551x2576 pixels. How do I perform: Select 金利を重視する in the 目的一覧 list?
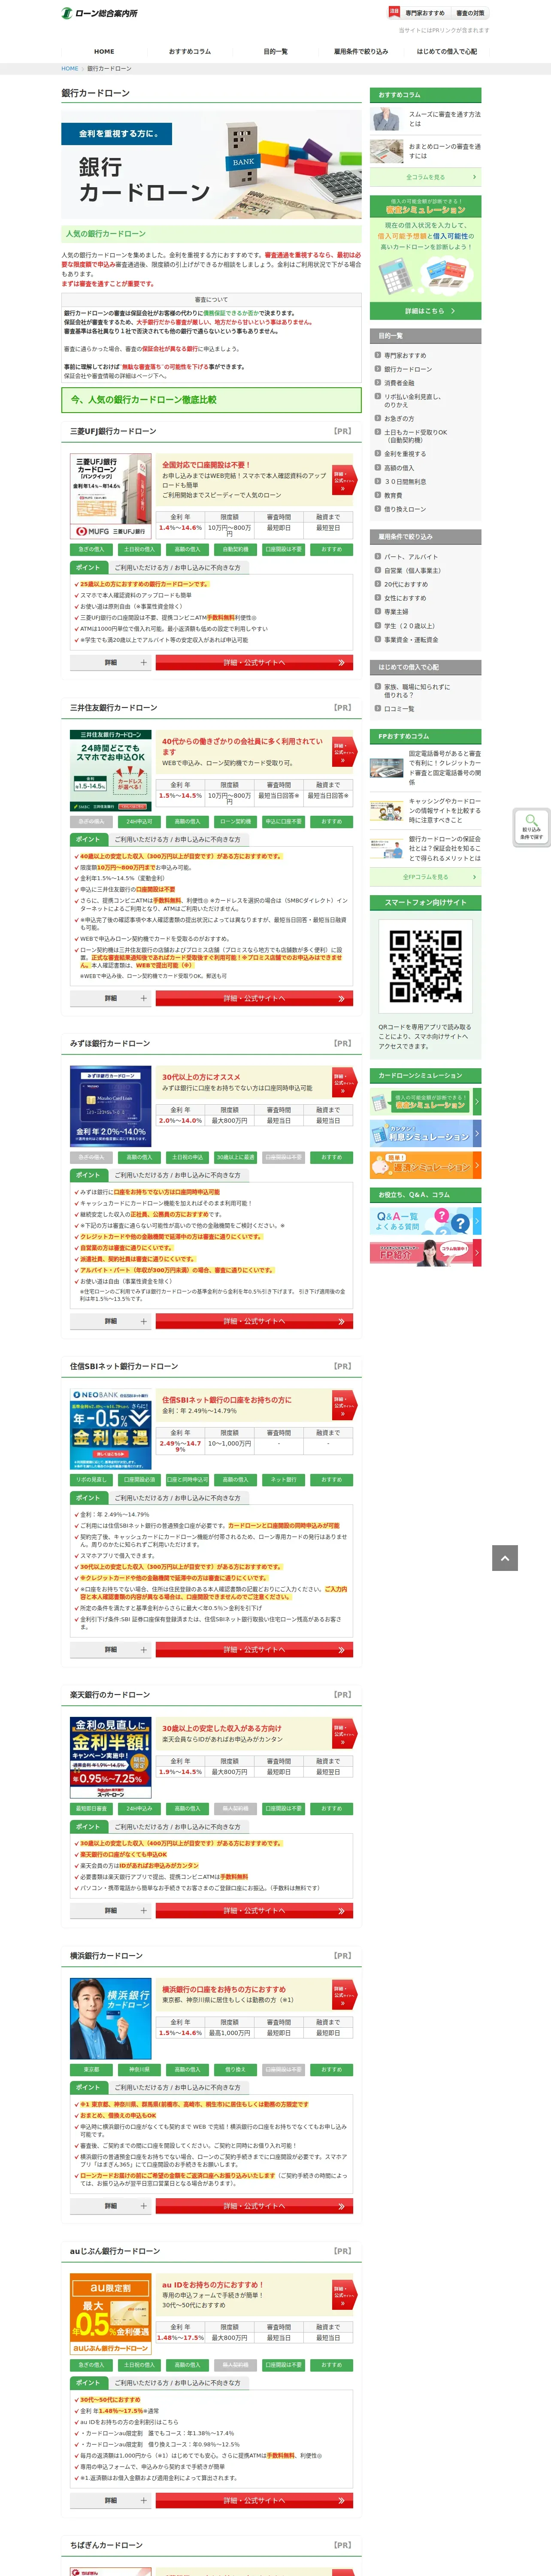pyautogui.click(x=405, y=454)
